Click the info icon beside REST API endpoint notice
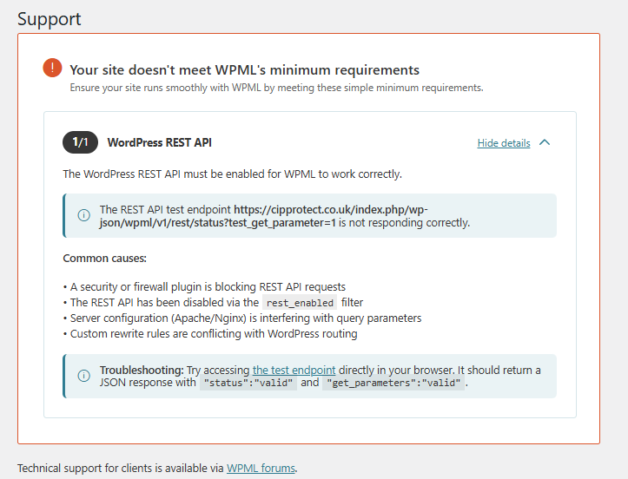 [84, 216]
